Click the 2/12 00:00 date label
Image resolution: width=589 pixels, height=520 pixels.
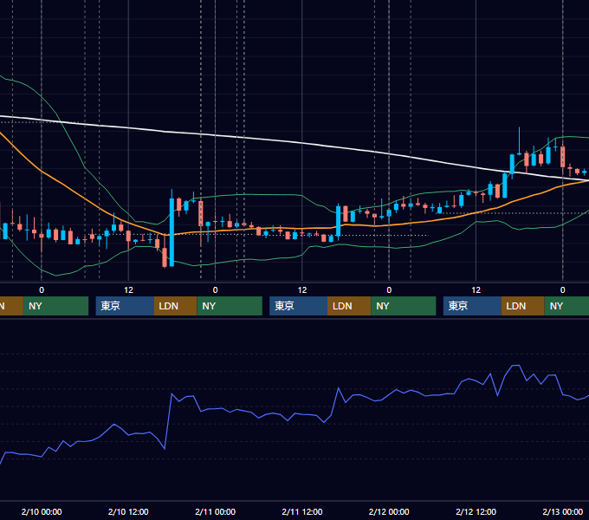point(389,511)
